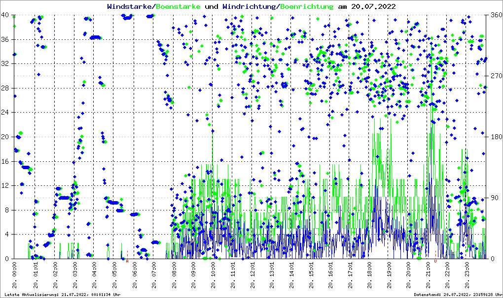Click the left axis value 40

click(x=6, y=15)
